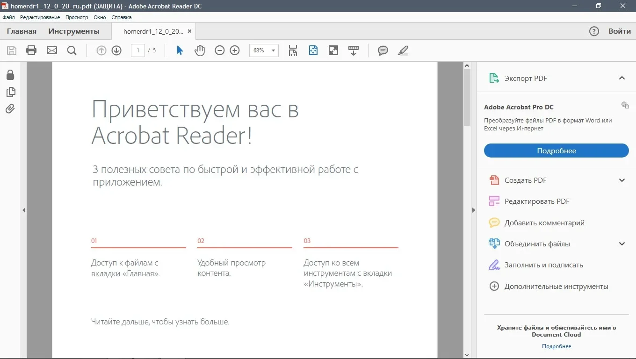Open the Find text magnifier icon
The width and height of the screenshot is (636, 359).
(x=72, y=50)
